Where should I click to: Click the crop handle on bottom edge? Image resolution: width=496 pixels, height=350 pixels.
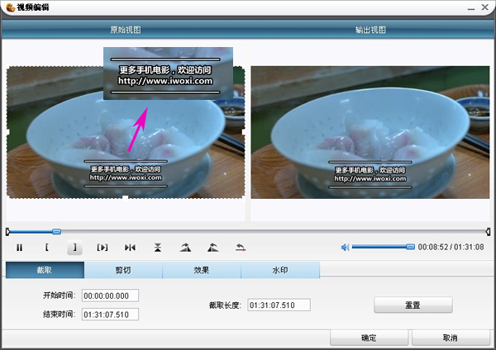(126, 198)
